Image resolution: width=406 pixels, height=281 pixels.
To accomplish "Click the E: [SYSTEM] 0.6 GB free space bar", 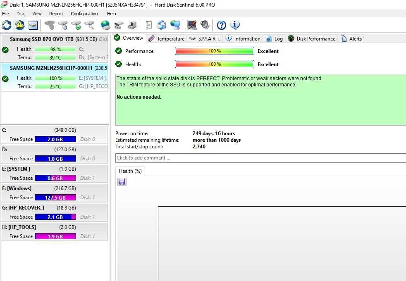I will point(55,178).
